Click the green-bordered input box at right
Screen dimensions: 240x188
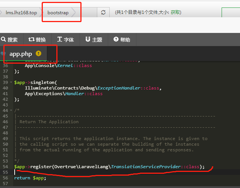(231, 12)
